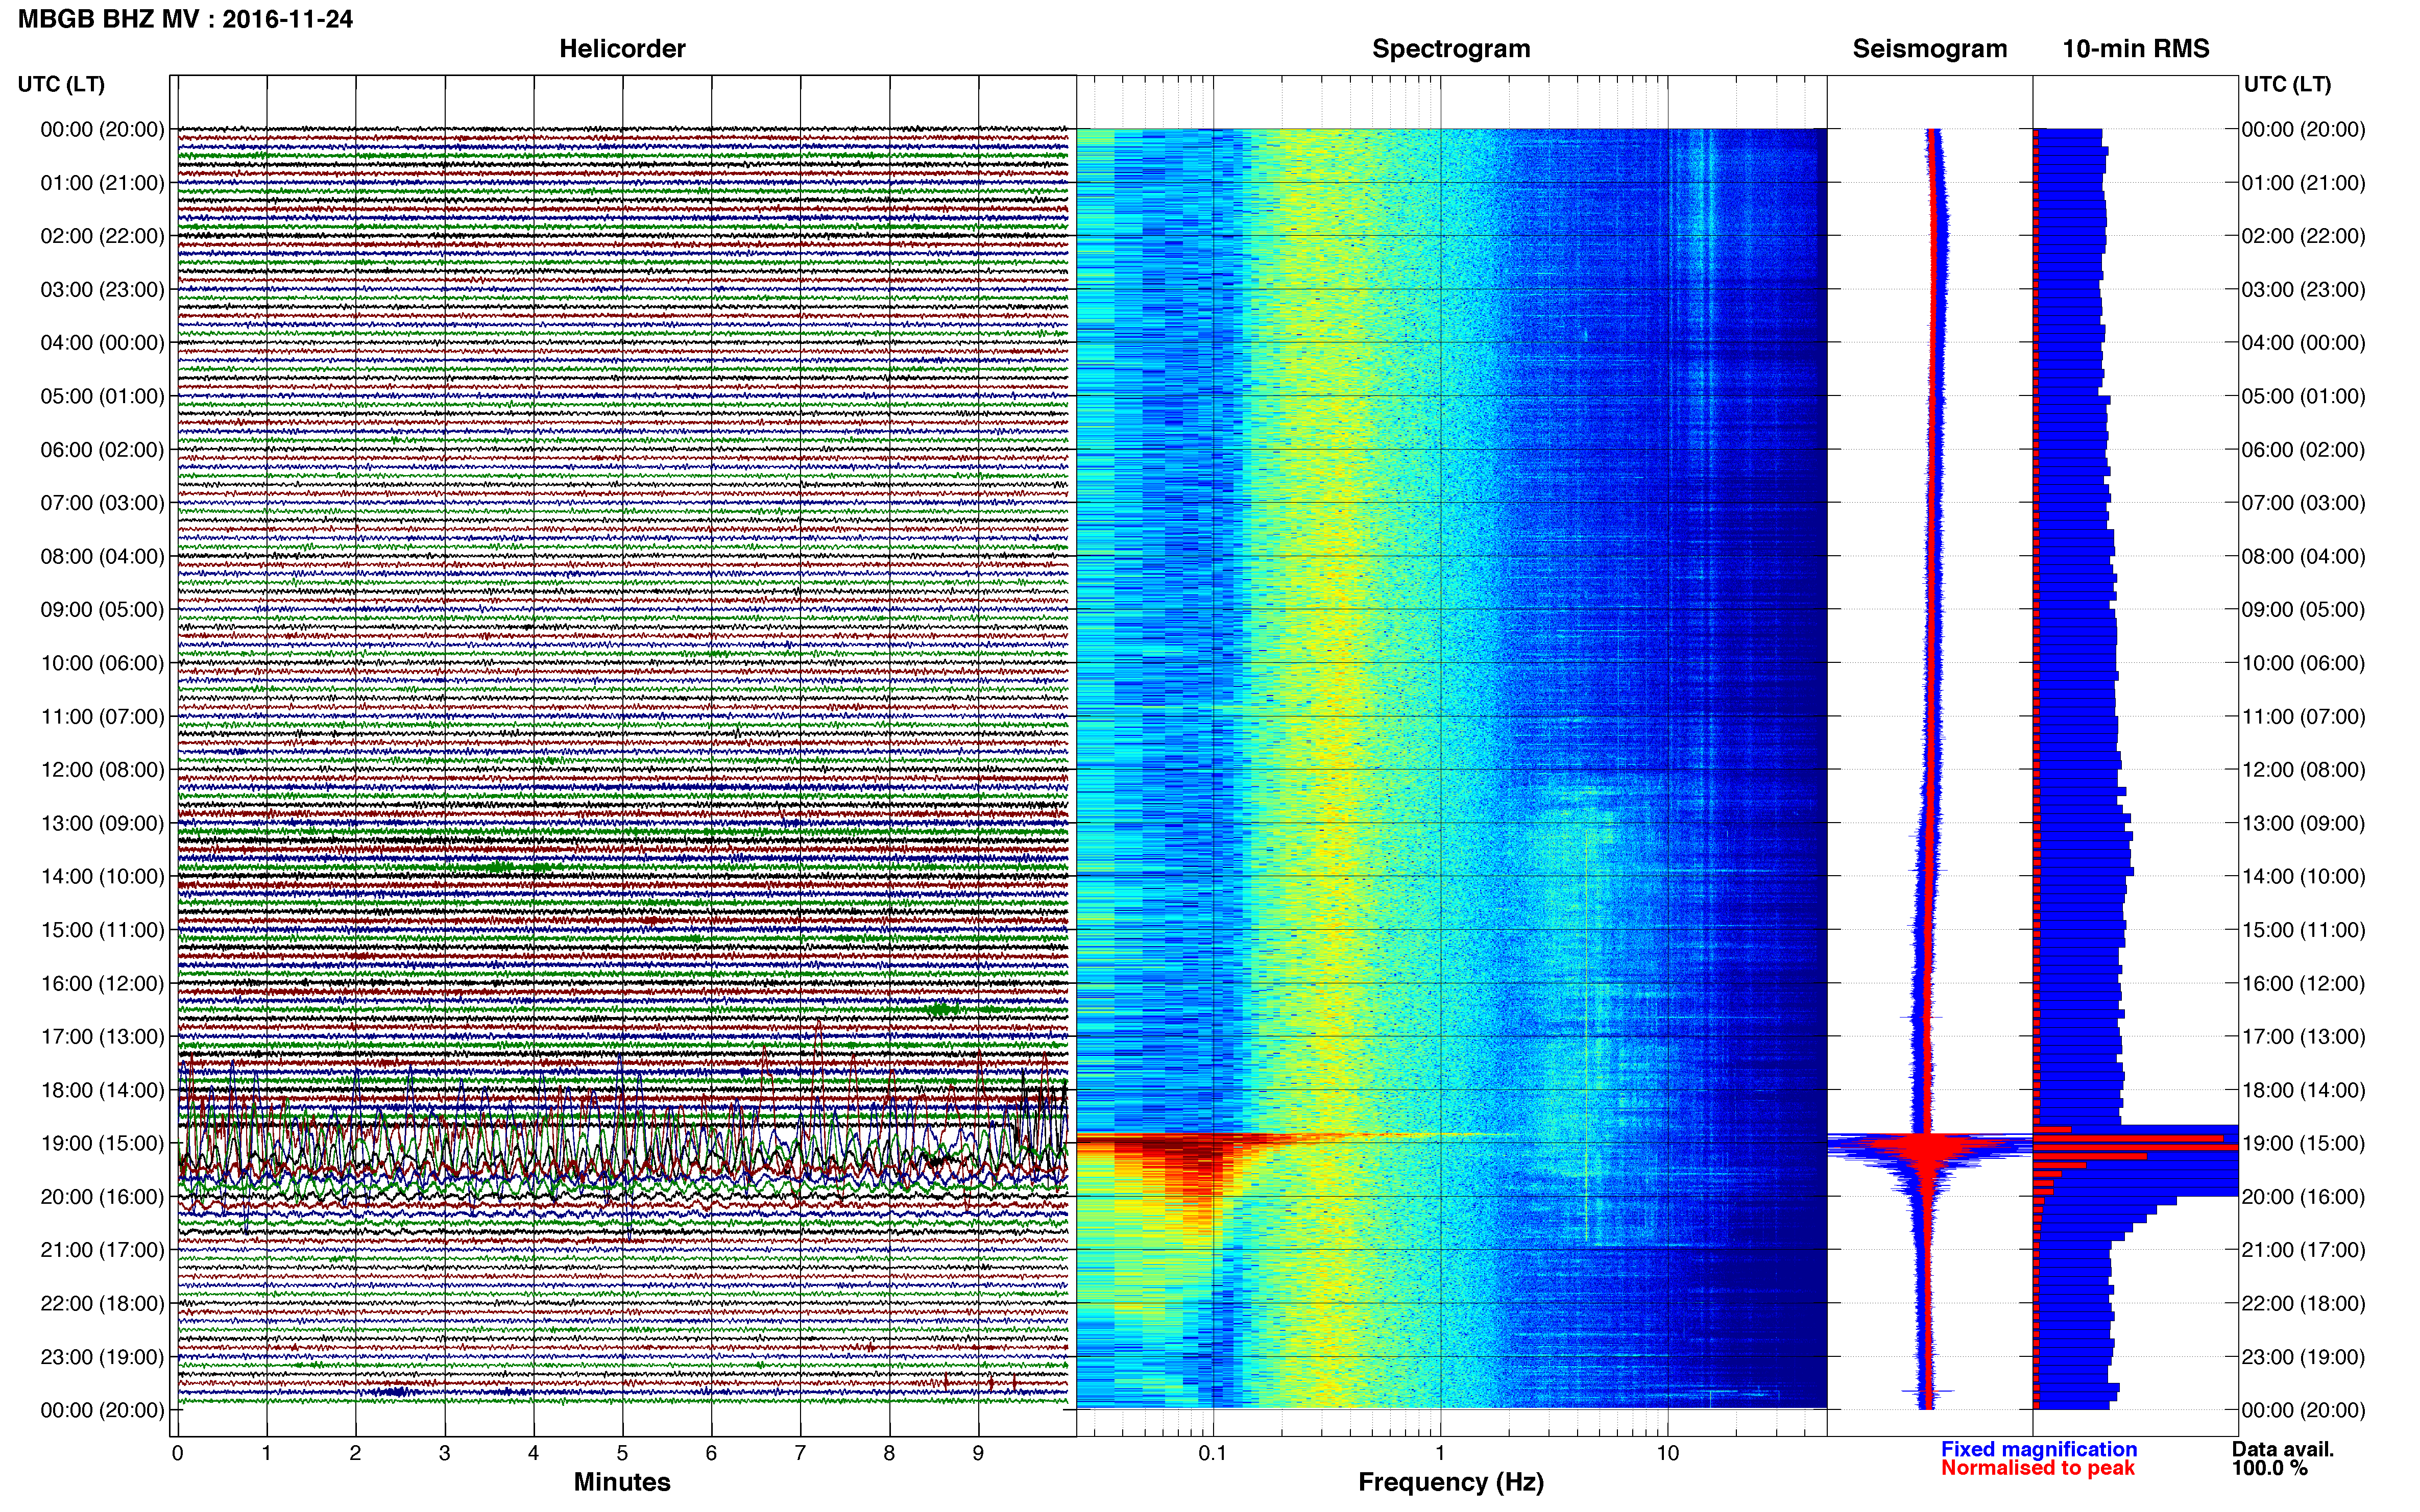Image resolution: width=2420 pixels, height=1512 pixels.
Task: Click the 02:00 (22:00) label on left axis
Action: pyautogui.click(x=102, y=236)
